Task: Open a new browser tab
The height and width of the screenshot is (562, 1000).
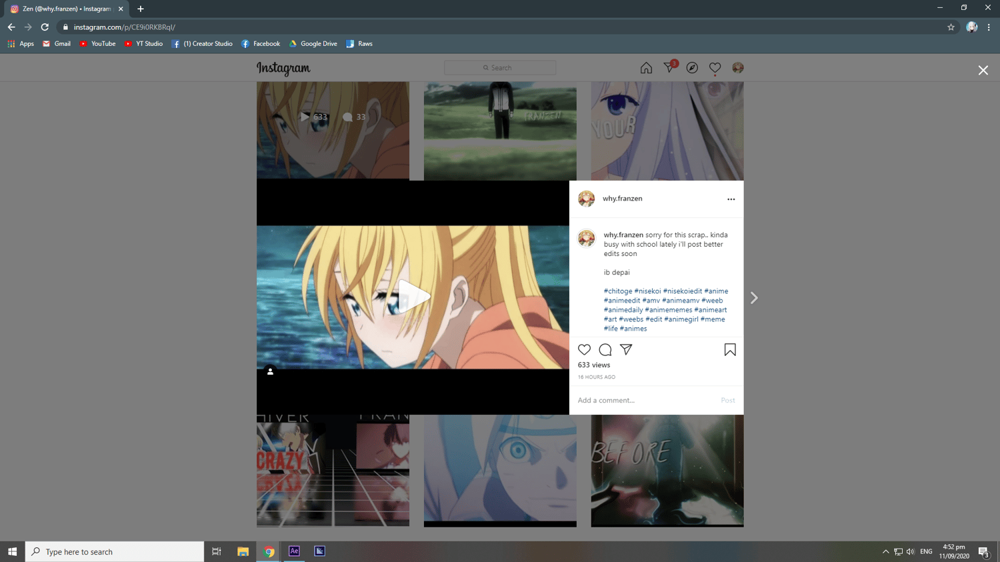Action: (x=141, y=9)
